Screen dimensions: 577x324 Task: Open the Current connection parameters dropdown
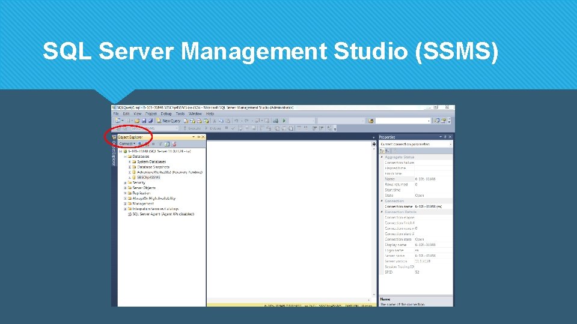tap(416, 145)
